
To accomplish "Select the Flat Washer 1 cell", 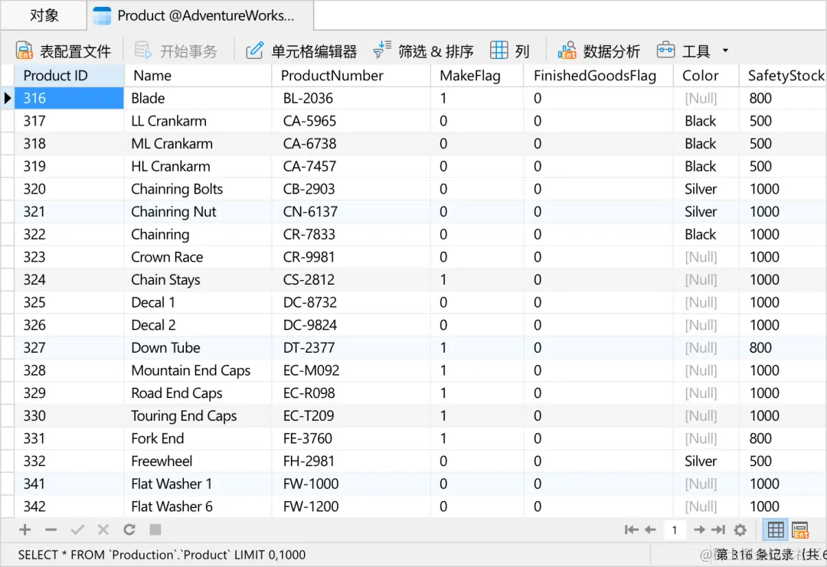I will point(198,484).
